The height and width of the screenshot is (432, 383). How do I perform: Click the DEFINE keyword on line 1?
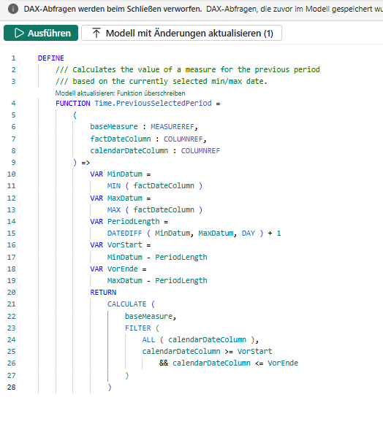51,58
